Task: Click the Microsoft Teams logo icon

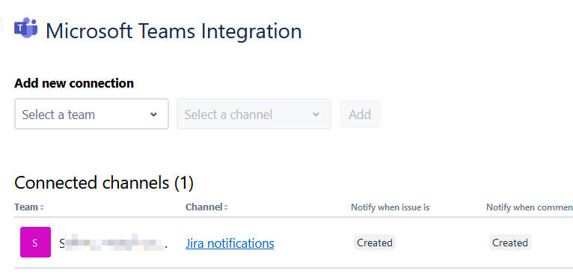Action: click(26, 28)
